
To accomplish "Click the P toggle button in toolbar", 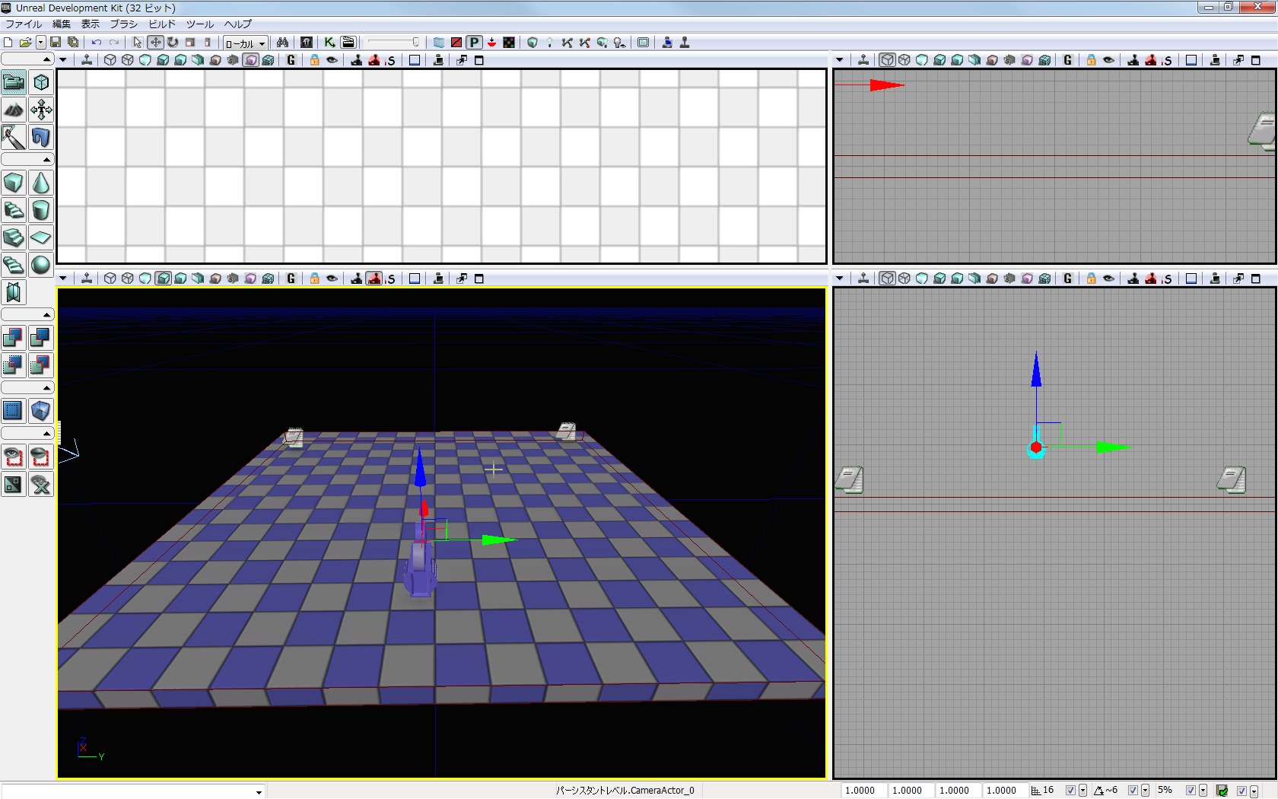I will (x=474, y=43).
